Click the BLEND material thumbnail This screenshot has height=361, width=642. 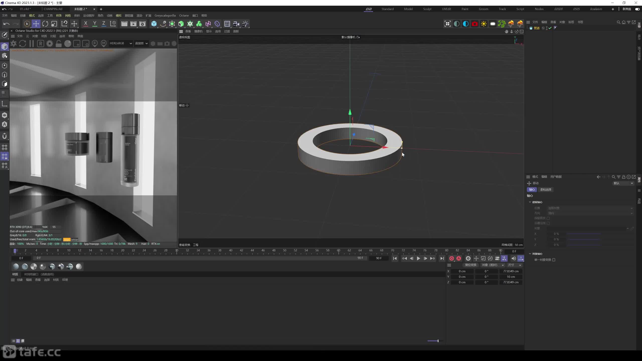70,266
